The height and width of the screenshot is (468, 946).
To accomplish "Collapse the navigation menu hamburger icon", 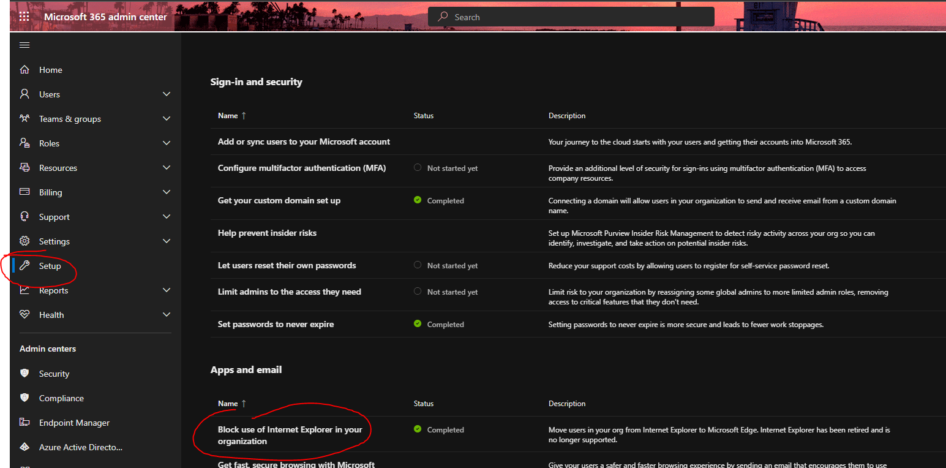I will pyautogui.click(x=24, y=45).
